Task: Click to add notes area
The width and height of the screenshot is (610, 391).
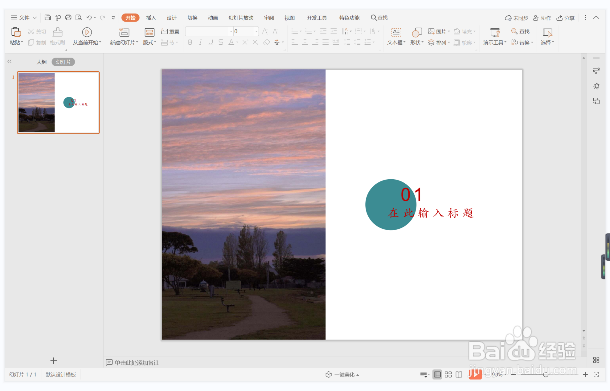Action: [137, 363]
